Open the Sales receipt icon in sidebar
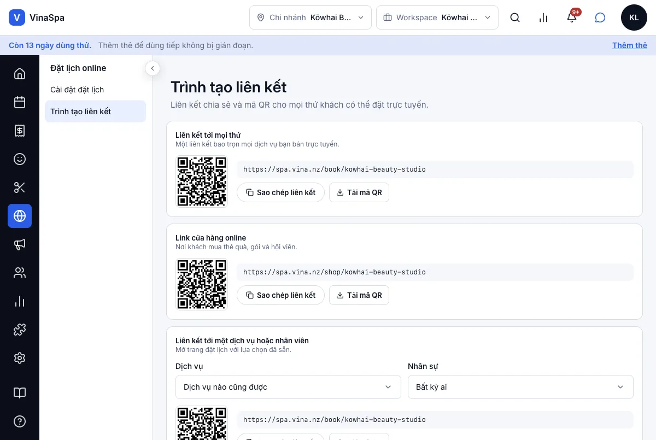Screen dimensions: 656x440 tap(20, 130)
